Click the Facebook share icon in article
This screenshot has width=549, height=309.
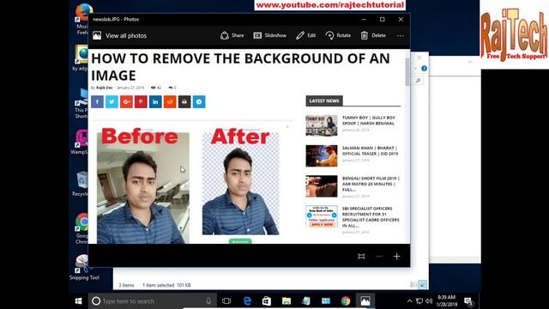coord(97,102)
